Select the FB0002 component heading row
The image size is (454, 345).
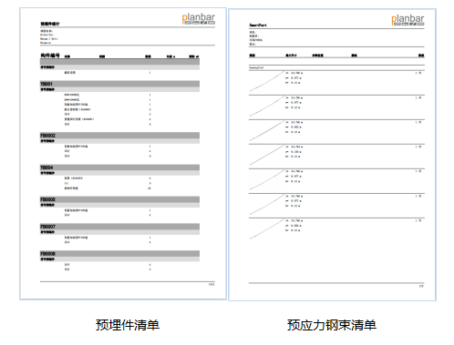119,136
